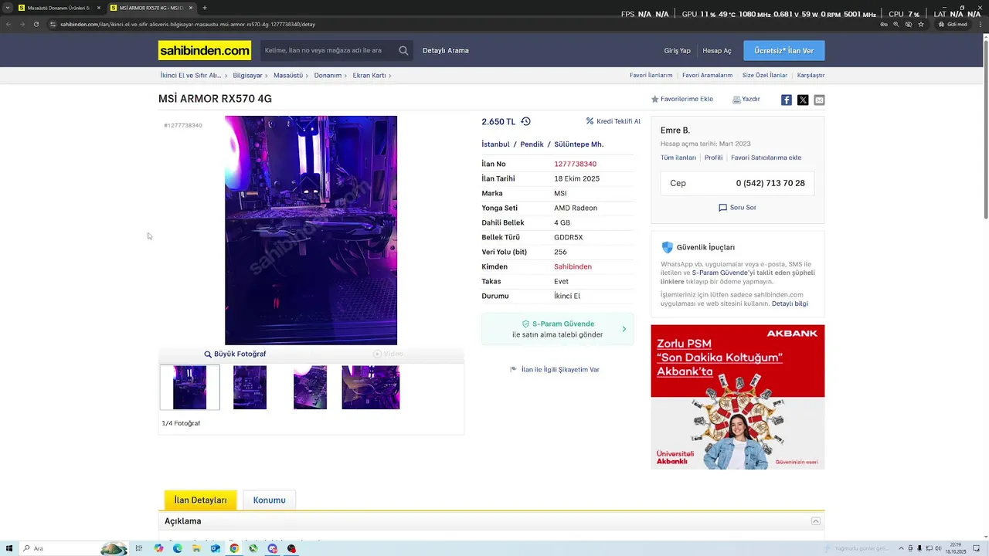Open File Explorer from the taskbar
The image size is (989, 556).
click(x=196, y=548)
